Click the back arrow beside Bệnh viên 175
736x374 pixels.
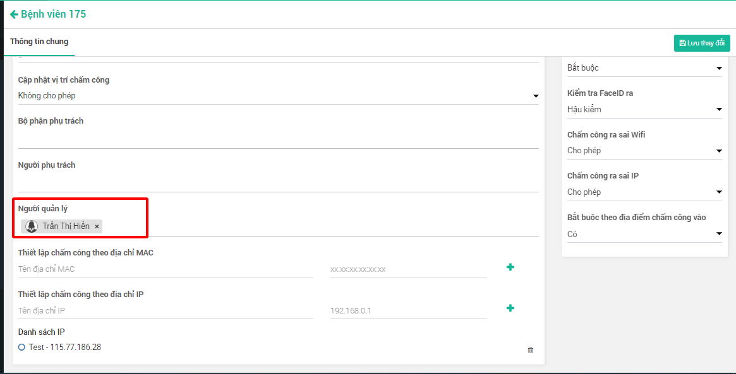click(x=14, y=14)
